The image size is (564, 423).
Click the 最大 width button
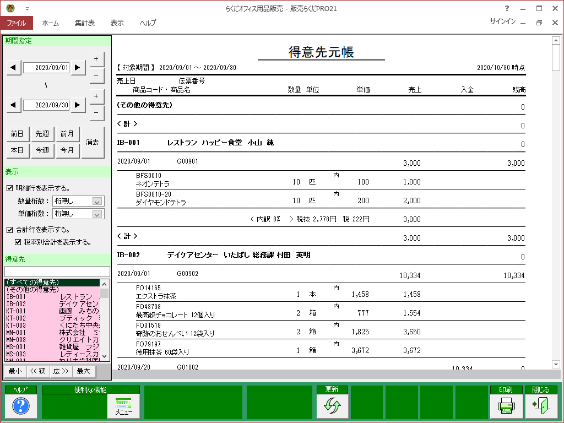84,371
